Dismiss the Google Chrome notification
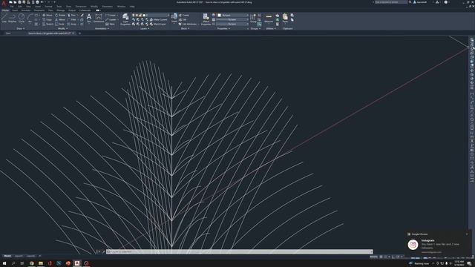This screenshot has height=267, width=475. 467,234
